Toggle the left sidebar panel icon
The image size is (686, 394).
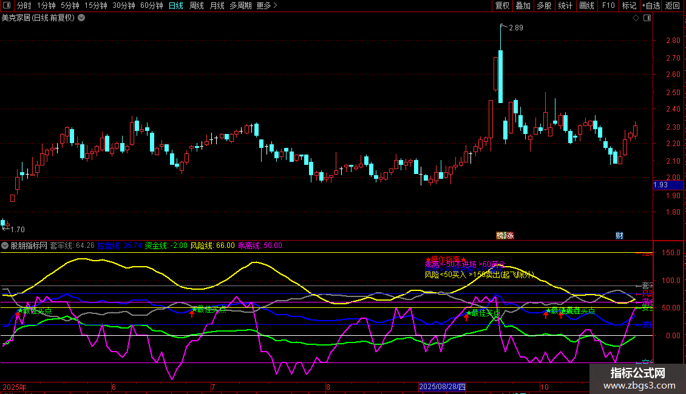pyautogui.click(x=7, y=6)
